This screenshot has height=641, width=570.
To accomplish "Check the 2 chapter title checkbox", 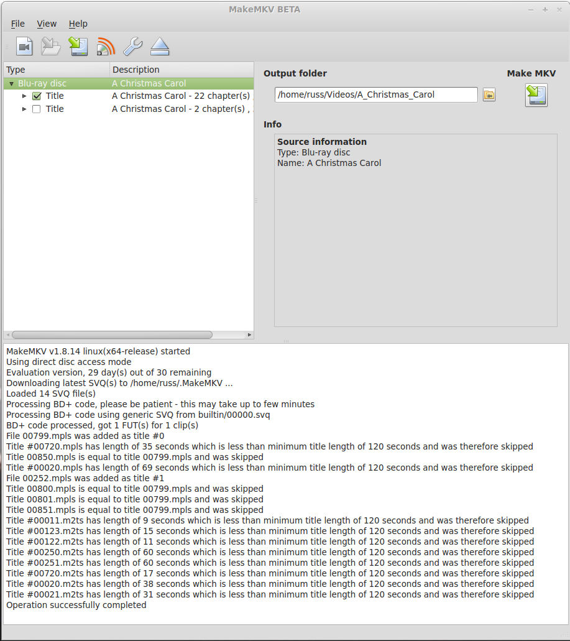I will [x=37, y=109].
